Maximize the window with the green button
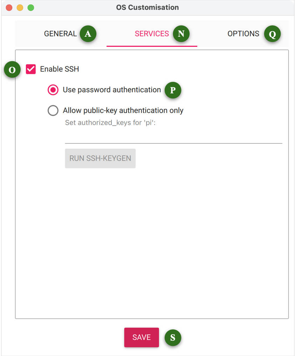 click(x=31, y=8)
